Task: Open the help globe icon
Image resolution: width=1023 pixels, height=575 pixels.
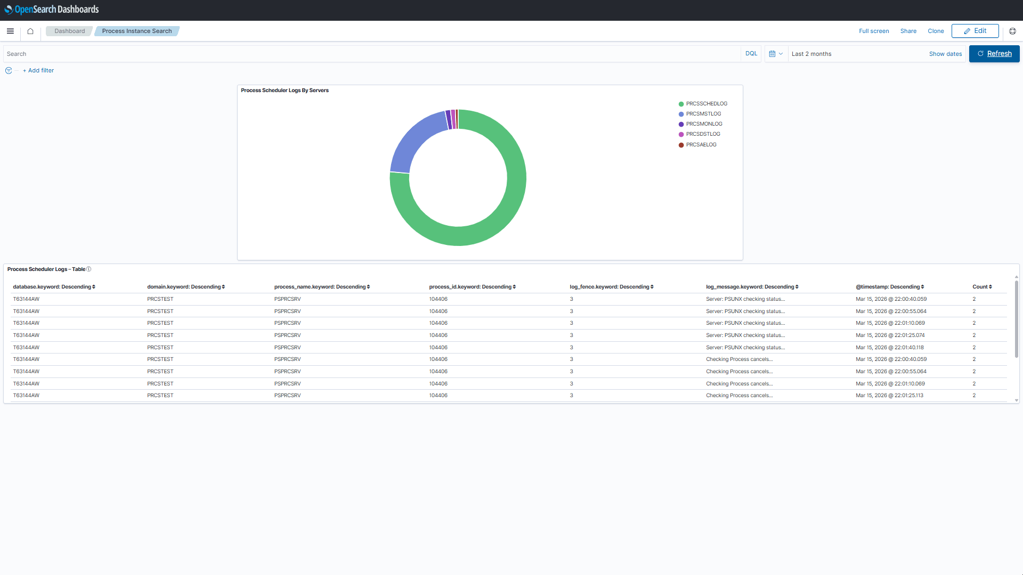Action: click(x=1012, y=31)
